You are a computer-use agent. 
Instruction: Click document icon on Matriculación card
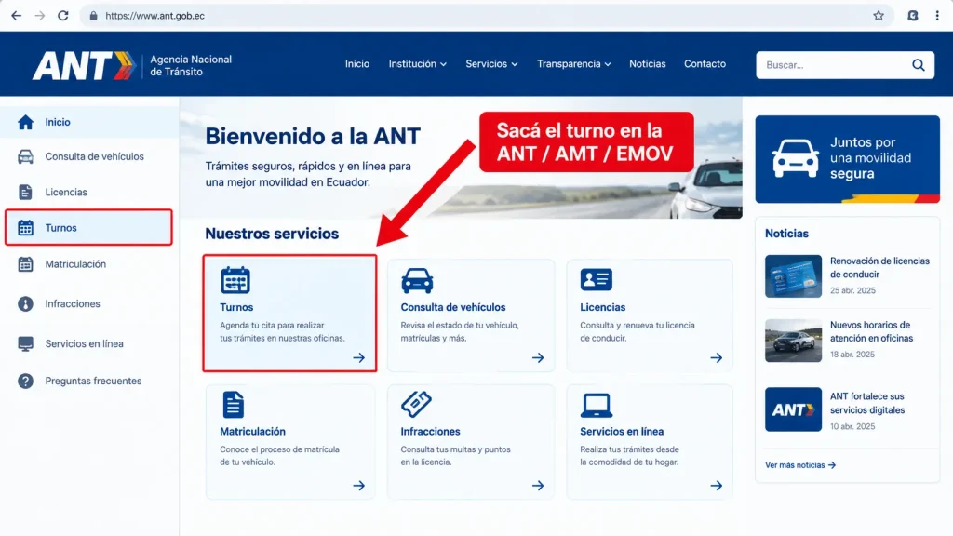click(x=233, y=405)
